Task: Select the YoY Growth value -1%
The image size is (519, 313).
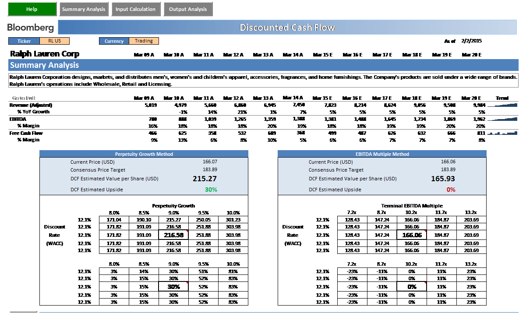Action: coord(183,112)
